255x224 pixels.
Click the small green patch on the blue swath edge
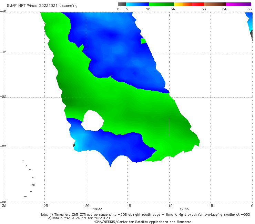point(143,41)
